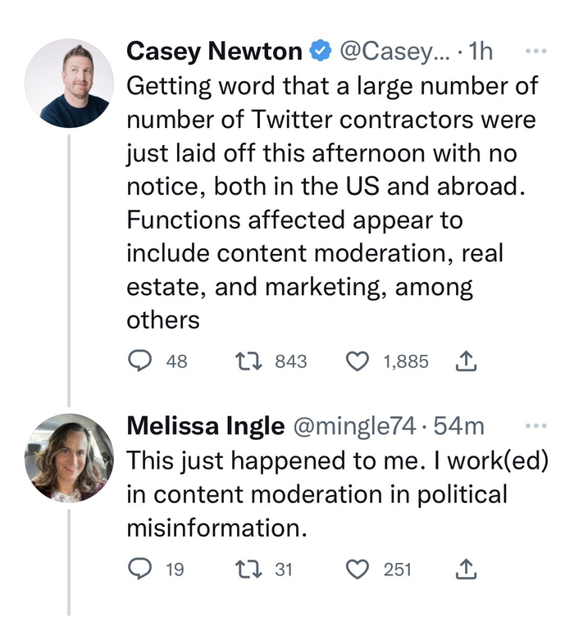This screenshot has height=617, width=574.
Task: Share Casey Newton's tweet
Action: click(x=466, y=361)
